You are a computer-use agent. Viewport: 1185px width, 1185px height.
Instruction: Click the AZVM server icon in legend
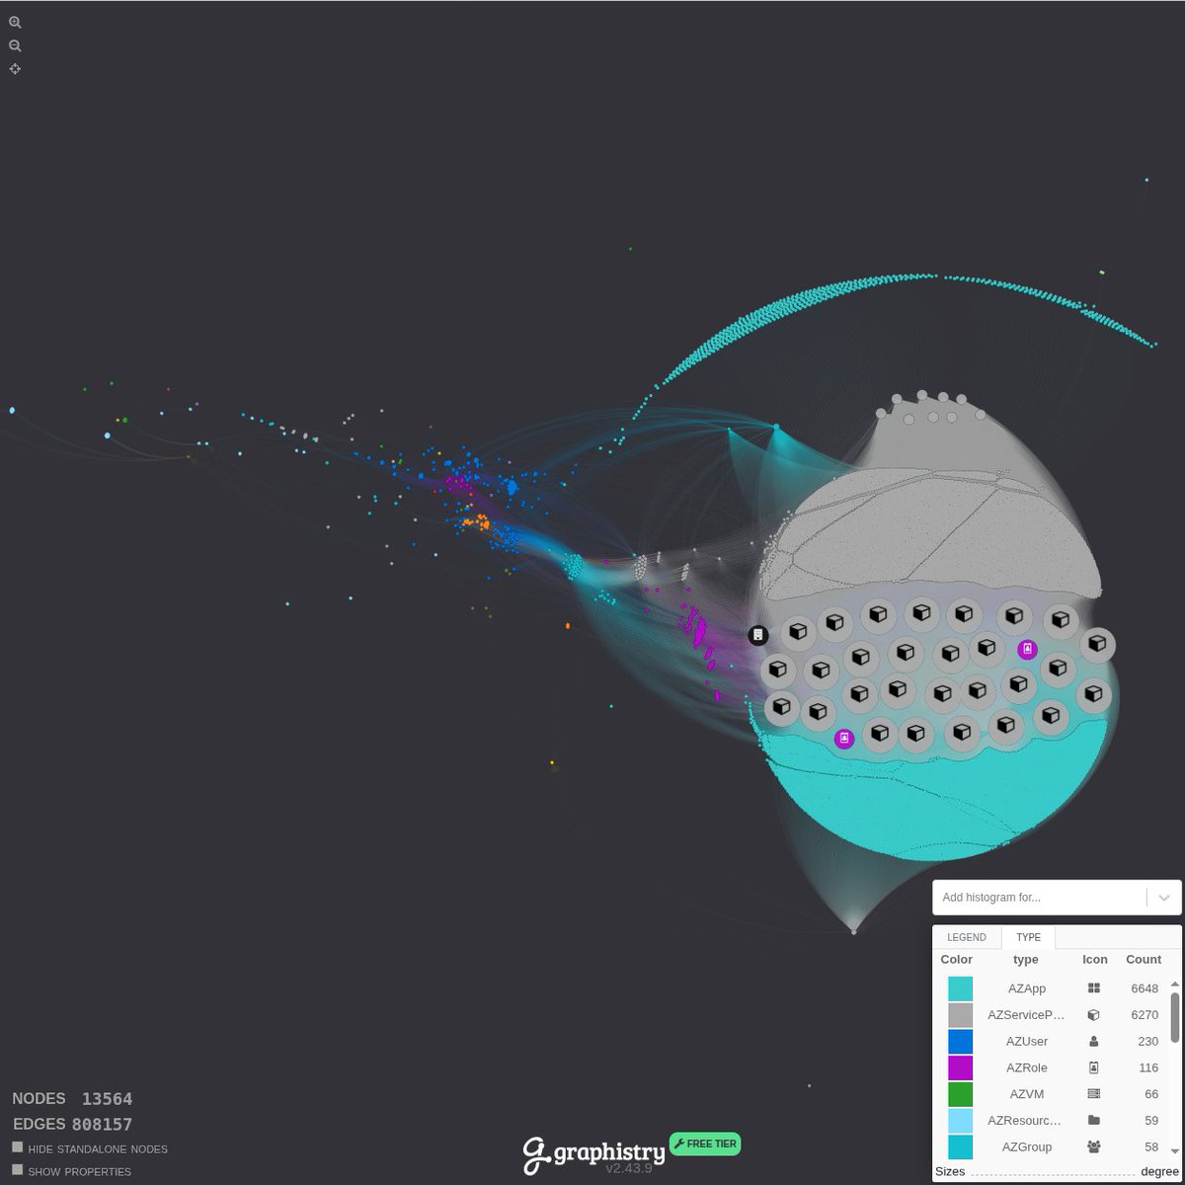tap(1094, 1093)
